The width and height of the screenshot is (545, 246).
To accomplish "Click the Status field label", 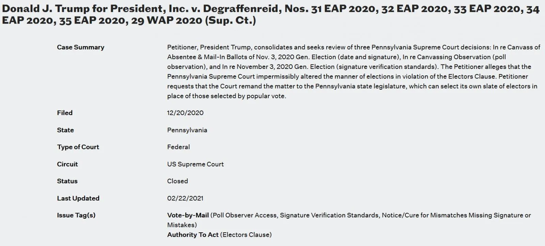I will tap(67, 181).
